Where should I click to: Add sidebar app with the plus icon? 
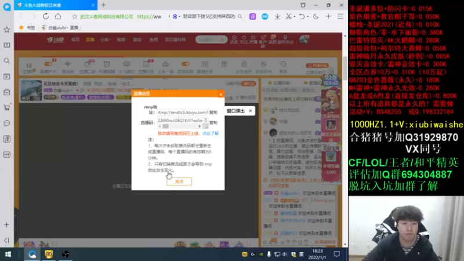(6, 225)
